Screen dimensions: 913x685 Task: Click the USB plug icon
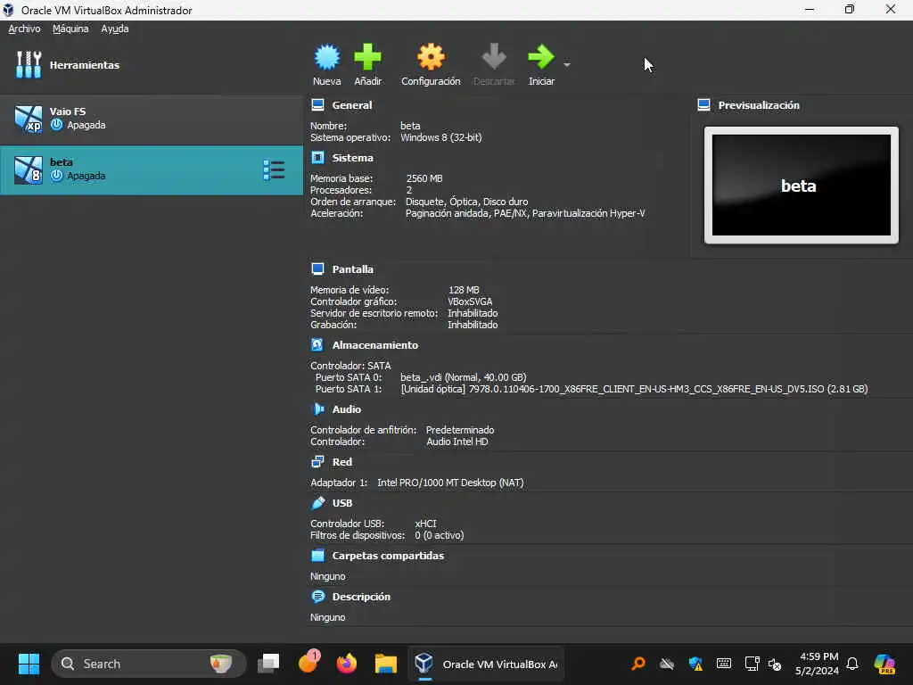[318, 502]
